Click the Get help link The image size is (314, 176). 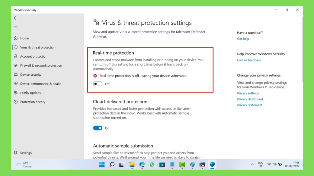coord(243,39)
